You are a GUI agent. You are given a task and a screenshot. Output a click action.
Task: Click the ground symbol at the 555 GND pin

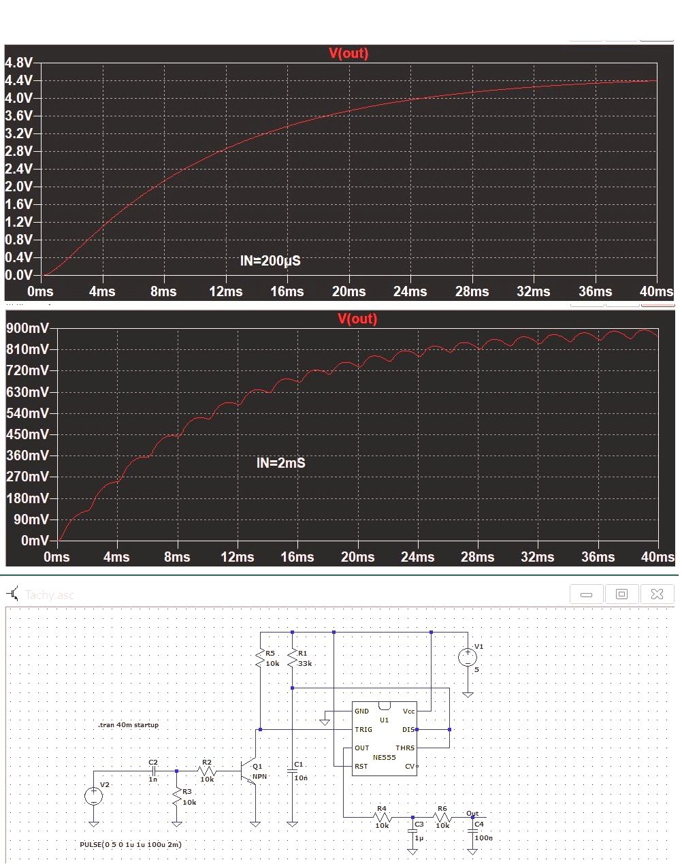(325, 722)
